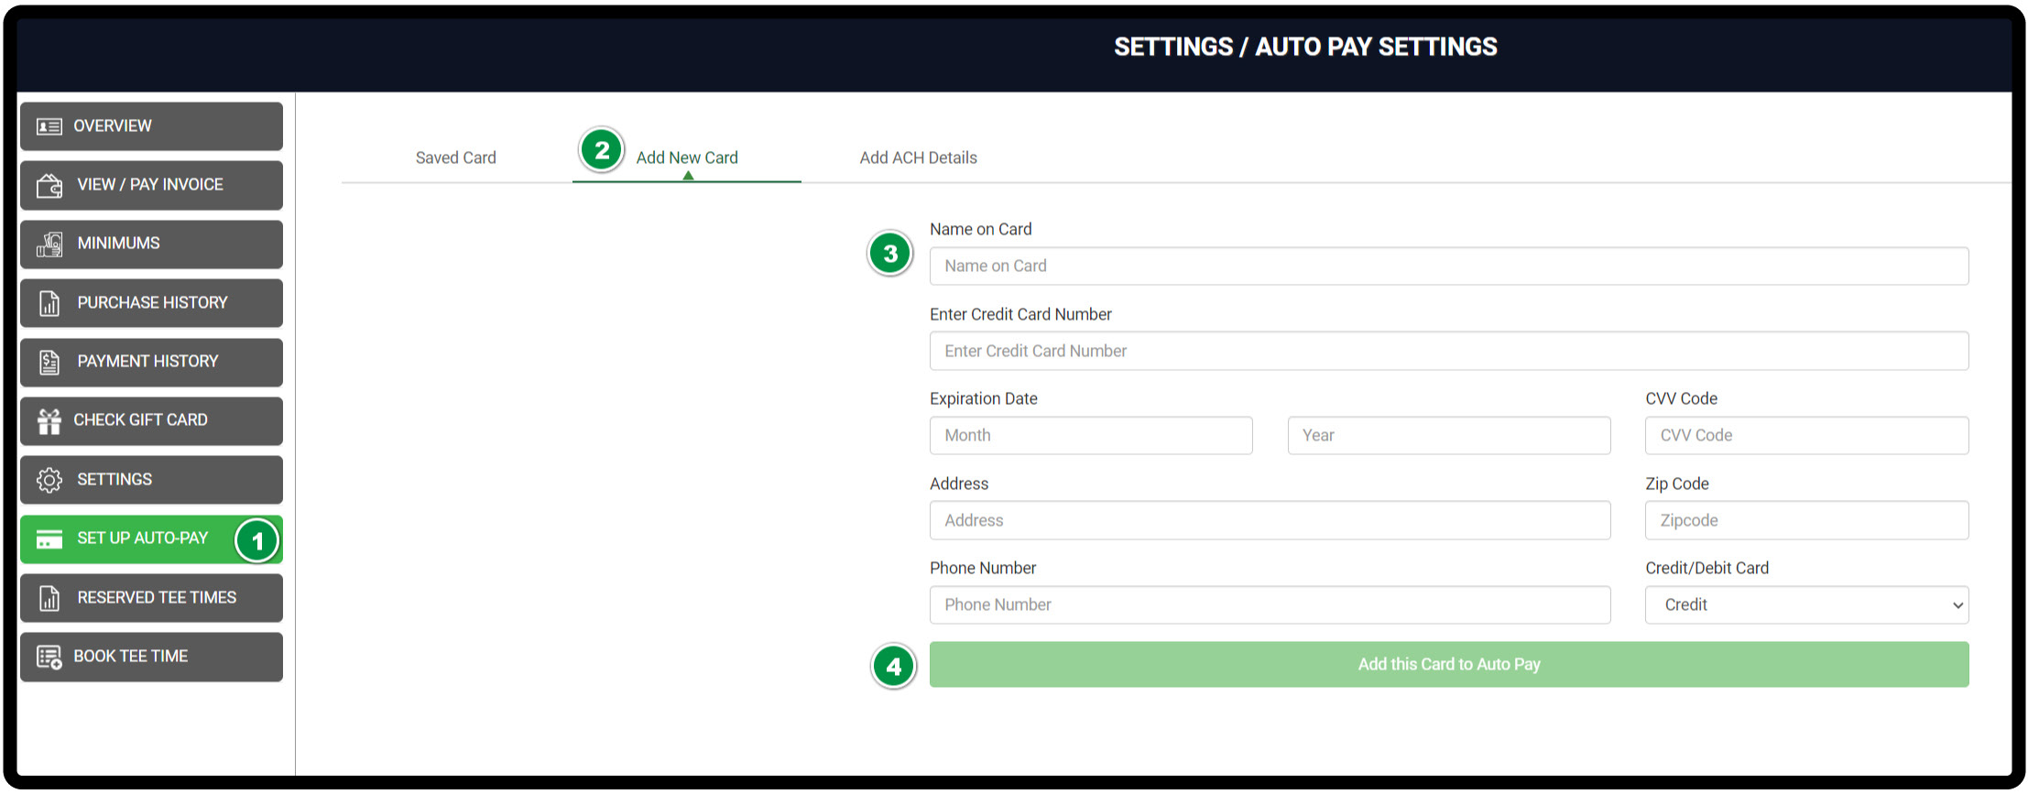This screenshot has width=2028, height=794.
Task: Click the Overview ID card icon
Action: [49, 126]
